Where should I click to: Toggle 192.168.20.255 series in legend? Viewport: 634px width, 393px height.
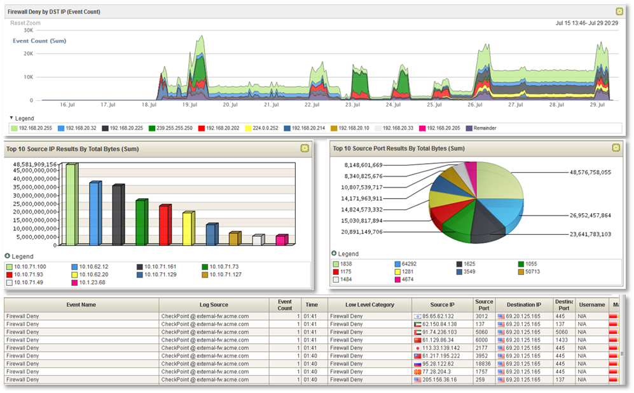32,128
